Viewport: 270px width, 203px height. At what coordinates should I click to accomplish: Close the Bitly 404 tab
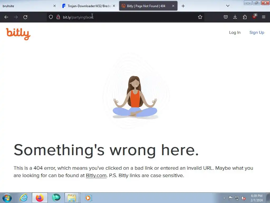[173, 6]
